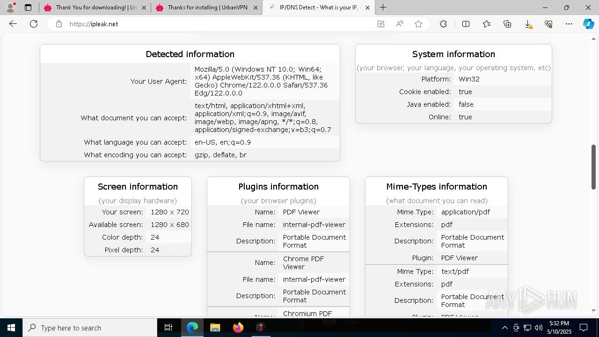599x337 pixels.
Task: Open Settings and more menu
Action: [x=569, y=24]
